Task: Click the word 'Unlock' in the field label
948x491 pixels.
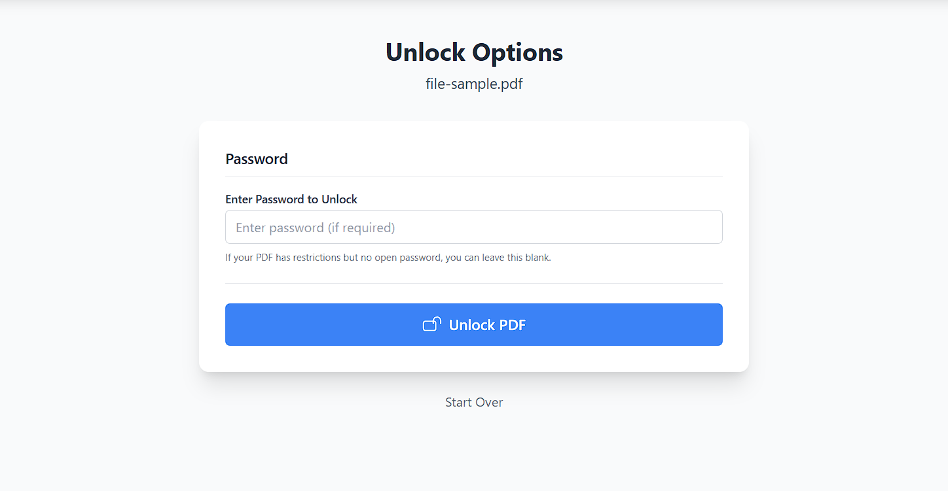Action: (x=339, y=199)
